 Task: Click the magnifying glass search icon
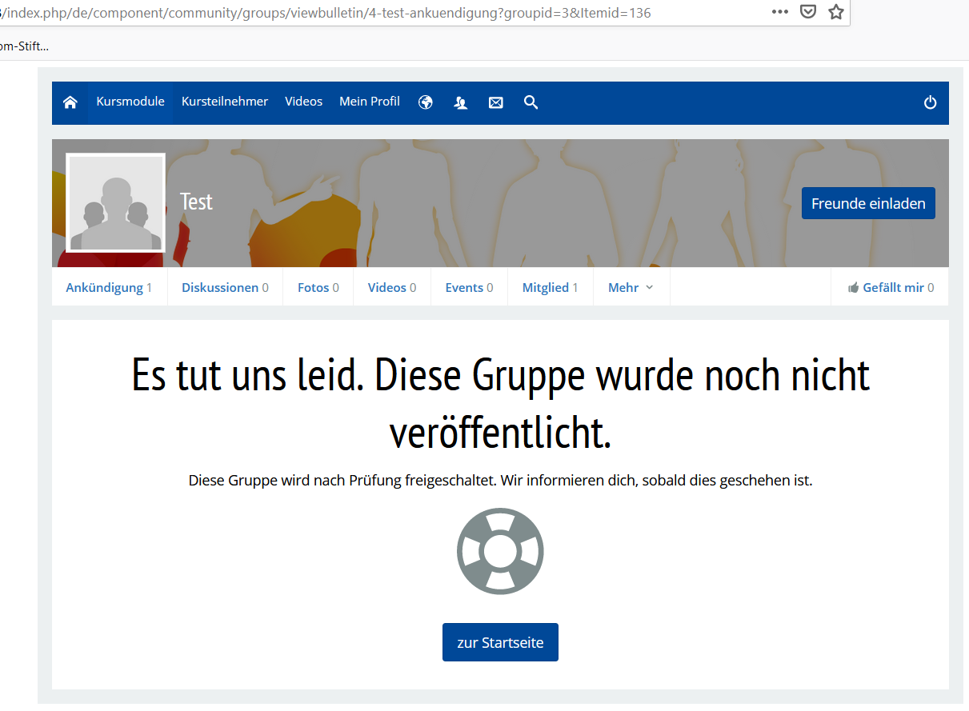click(x=531, y=102)
